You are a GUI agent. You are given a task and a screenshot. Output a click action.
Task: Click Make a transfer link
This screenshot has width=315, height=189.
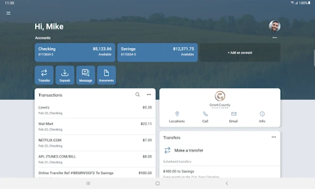tap(188, 150)
